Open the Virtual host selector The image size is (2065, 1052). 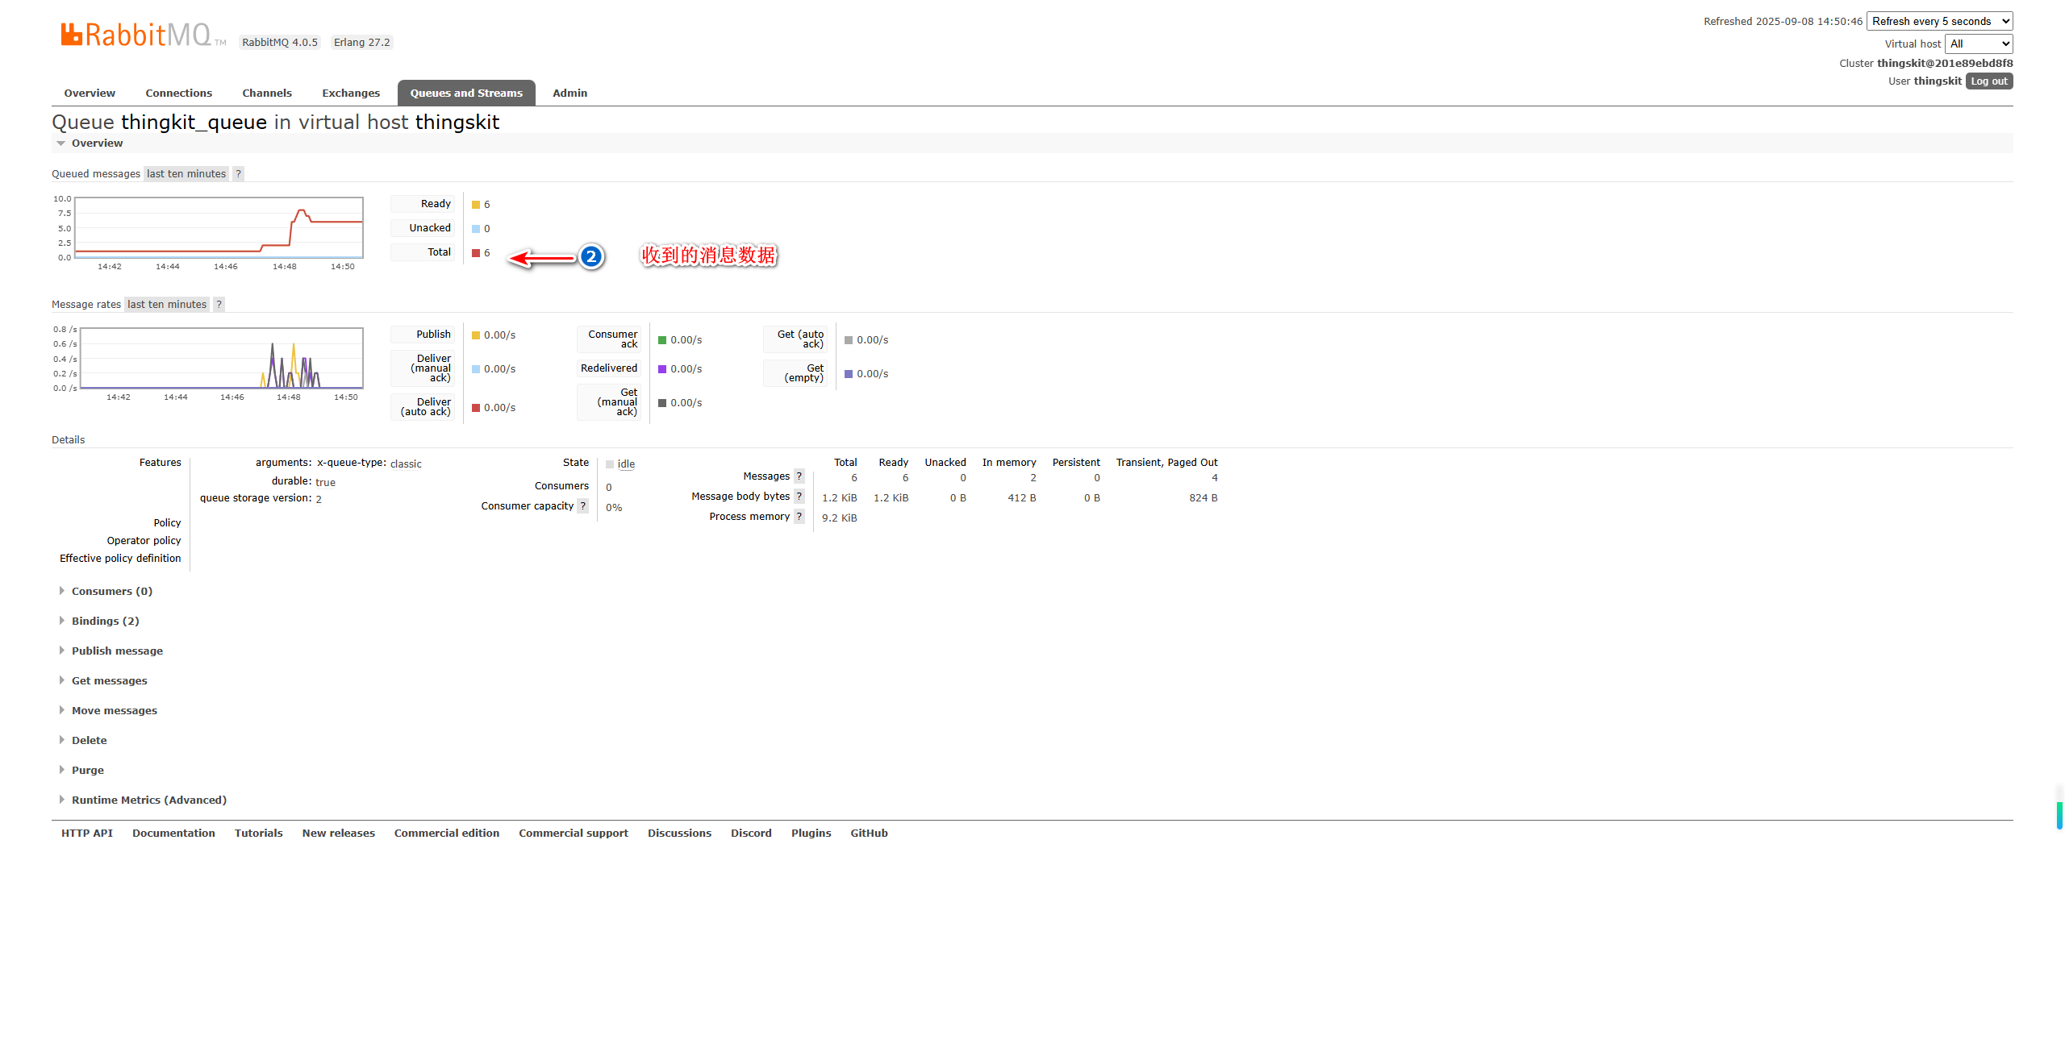[1978, 44]
